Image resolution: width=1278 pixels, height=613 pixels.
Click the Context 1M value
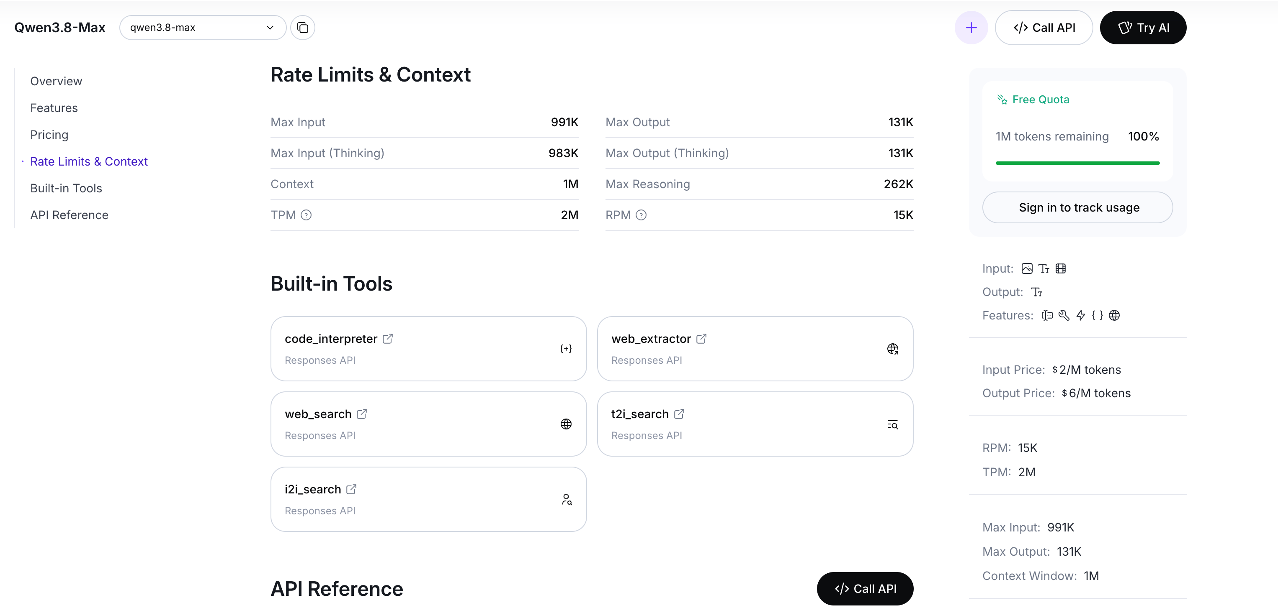coord(570,184)
